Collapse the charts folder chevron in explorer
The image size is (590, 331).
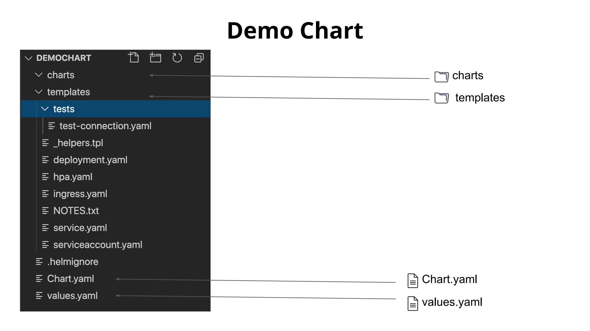[x=39, y=75]
